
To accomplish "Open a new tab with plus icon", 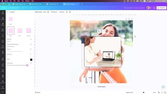I will [82, 4].
